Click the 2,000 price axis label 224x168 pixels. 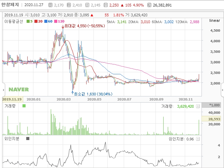pyautogui.click(x=215, y=83)
